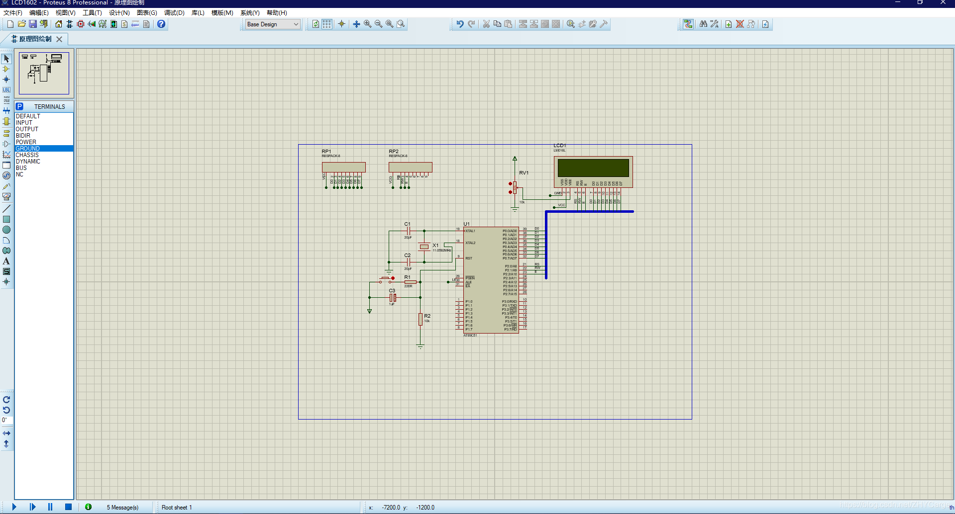This screenshot has height=514, width=955.
Task: Click the X-Mirror flip horizontal icon
Action: click(x=6, y=433)
